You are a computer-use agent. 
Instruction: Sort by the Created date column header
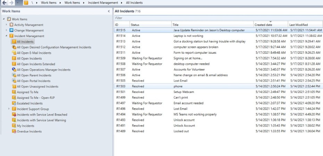[271, 25]
